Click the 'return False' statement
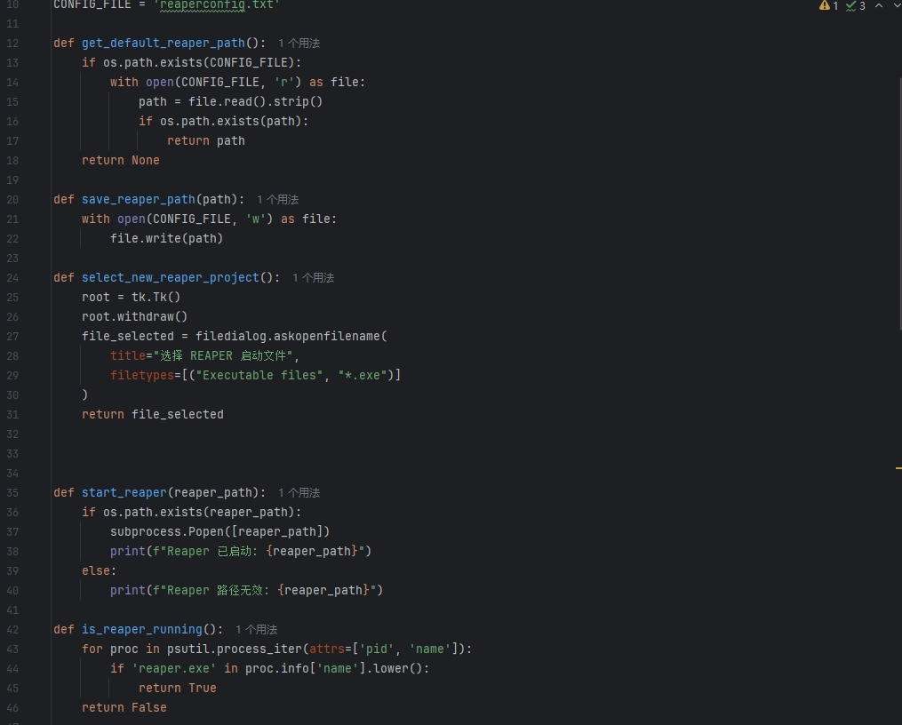Image resolution: width=902 pixels, height=725 pixels. pos(124,707)
